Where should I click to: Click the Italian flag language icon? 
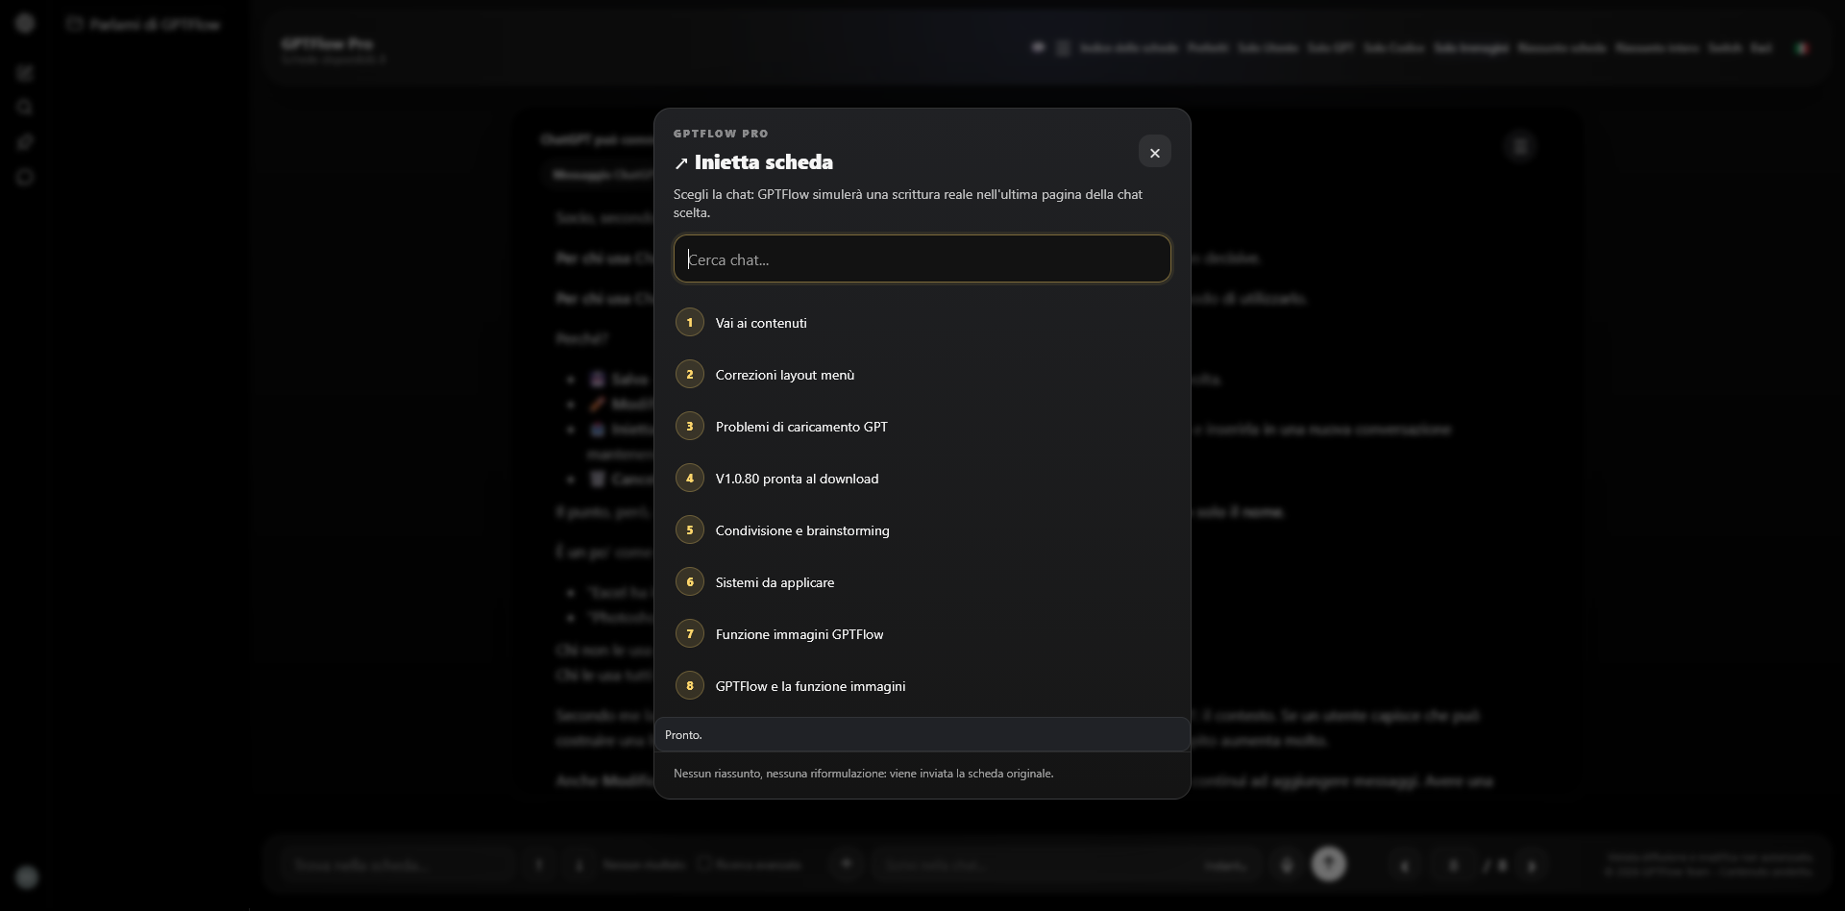click(x=1802, y=48)
